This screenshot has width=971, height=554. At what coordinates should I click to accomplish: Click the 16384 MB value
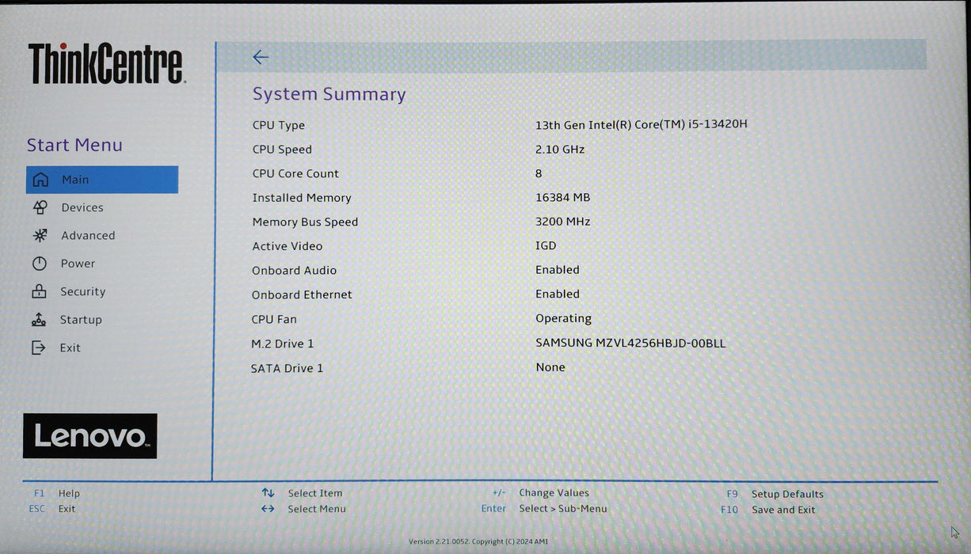coord(562,197)
